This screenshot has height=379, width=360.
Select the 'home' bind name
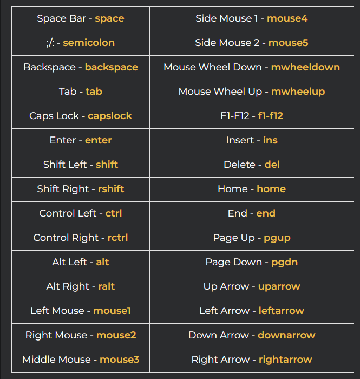click(x=271, y=189)
